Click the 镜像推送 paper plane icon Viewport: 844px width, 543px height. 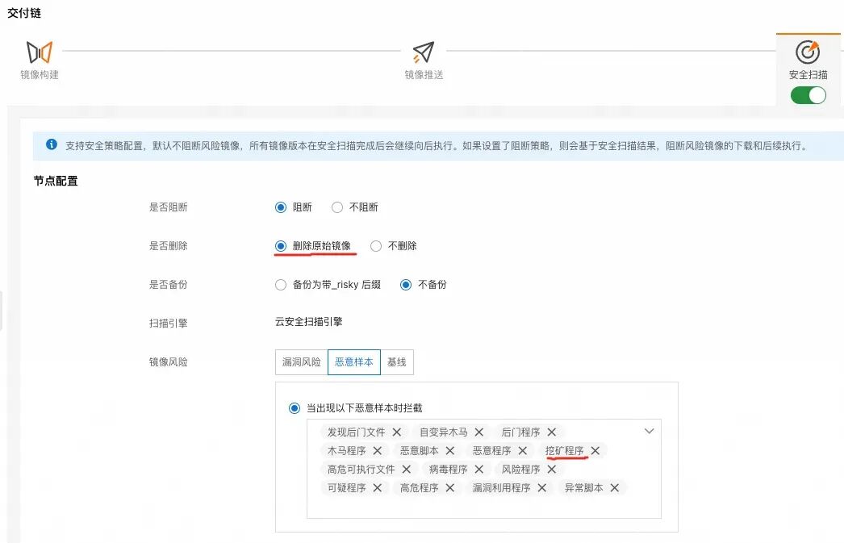coord(423,50)
